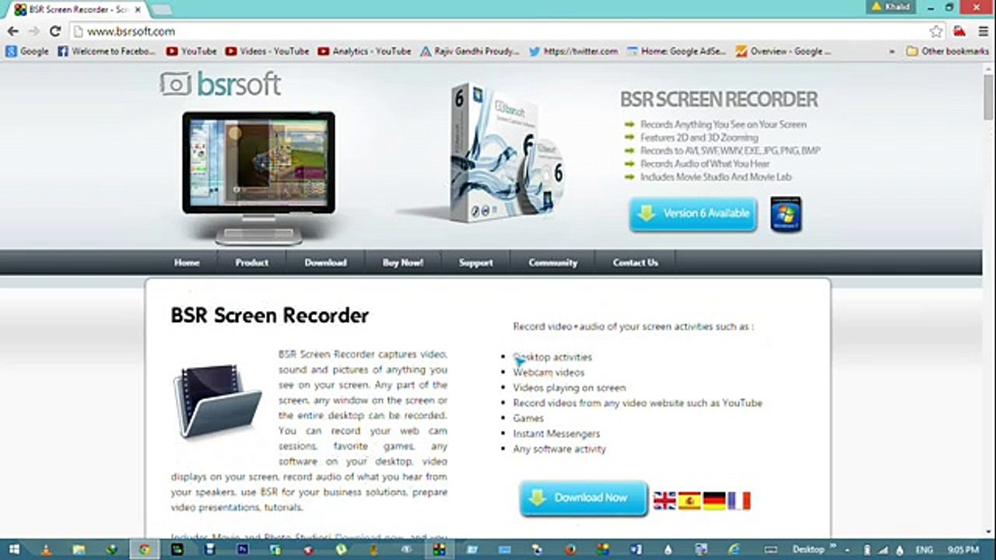Open File Explorer from the taskbar

coord(79,549)
